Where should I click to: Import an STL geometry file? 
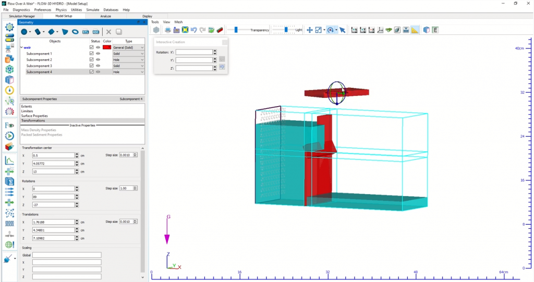(85, 32)
